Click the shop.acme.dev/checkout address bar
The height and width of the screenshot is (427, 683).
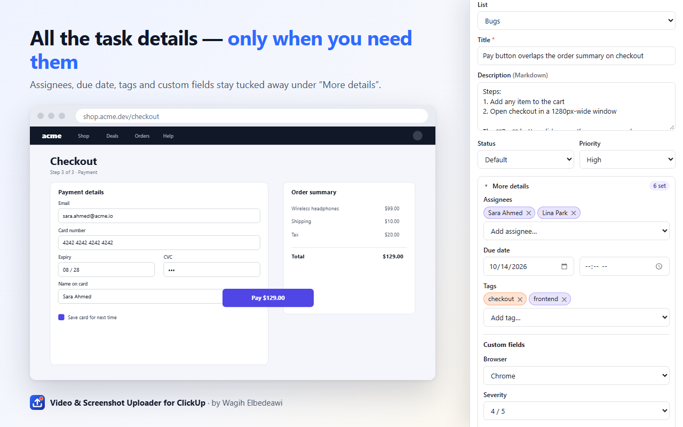point(252,116)
